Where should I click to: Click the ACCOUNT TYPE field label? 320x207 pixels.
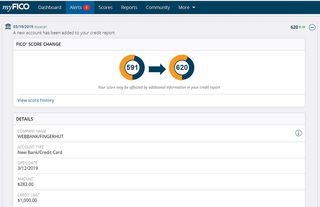coord(31,147)
